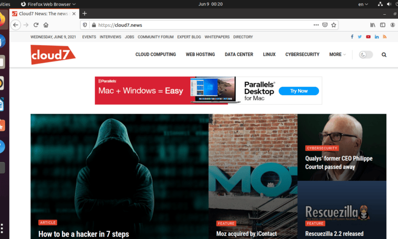Go back with the browser back arrow
Image resolution: width=398 pixels, height=239 pixels.
point(16,25)
